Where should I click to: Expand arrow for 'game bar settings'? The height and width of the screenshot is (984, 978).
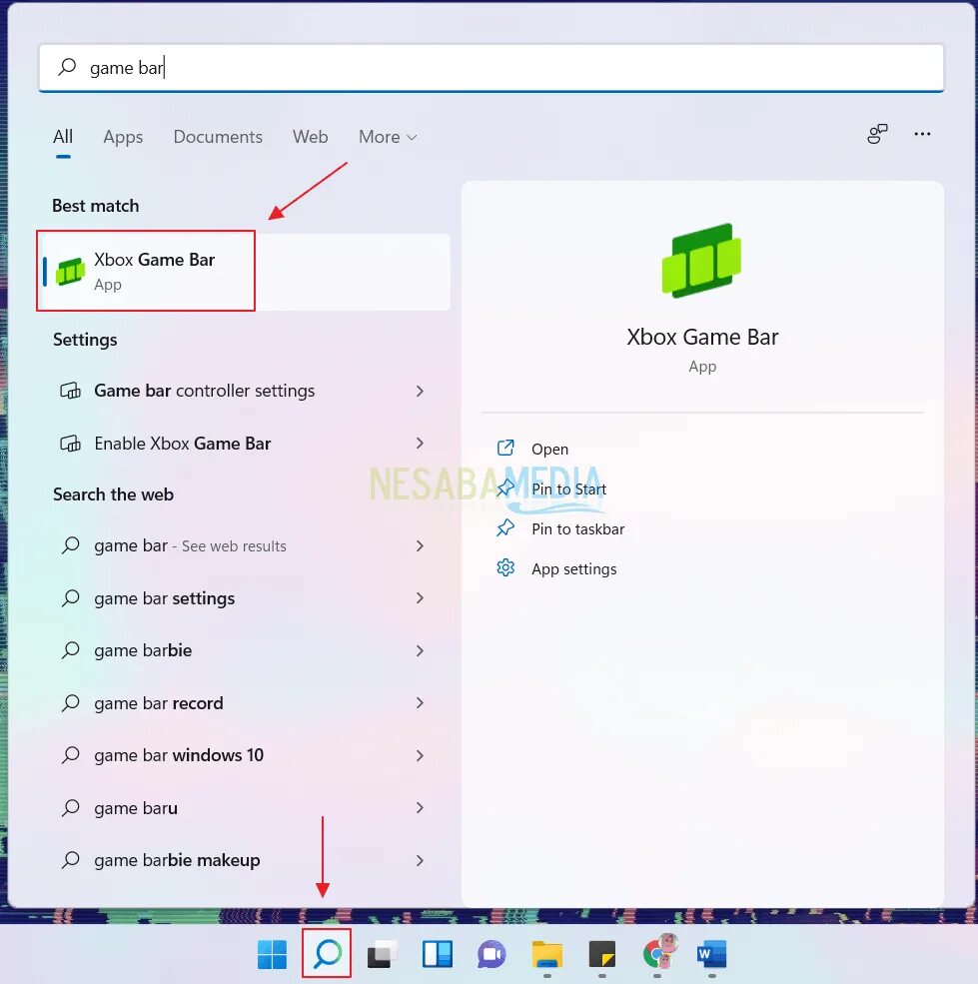pyautogui.click(x=420, y=598)
